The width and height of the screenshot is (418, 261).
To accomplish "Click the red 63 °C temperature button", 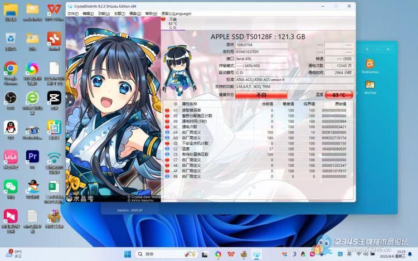I will (339, 95).
